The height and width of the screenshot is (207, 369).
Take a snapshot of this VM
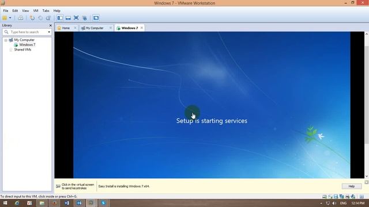tap(32, 18)
